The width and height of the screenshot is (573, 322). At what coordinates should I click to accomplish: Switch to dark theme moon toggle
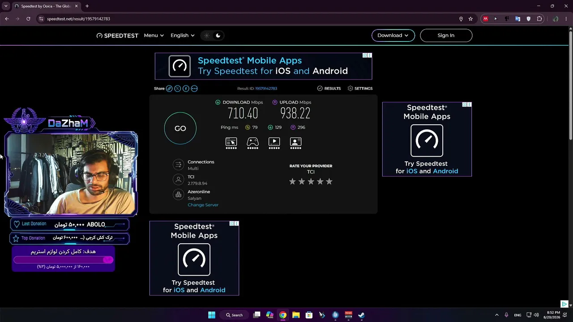[218, 35]
